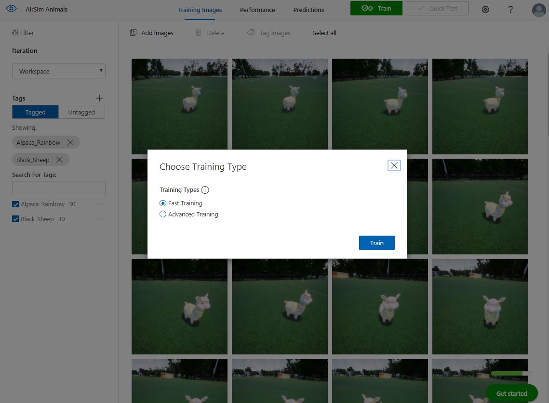This screenshot has height=403, width=549.
Task: Select the first alpaca thumbnail in top row
Action: pyautogui.click(x=180, y=106)
